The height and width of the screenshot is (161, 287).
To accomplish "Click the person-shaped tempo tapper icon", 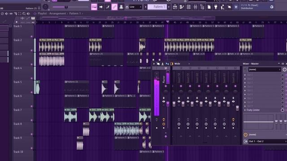I will click(222, 7).
